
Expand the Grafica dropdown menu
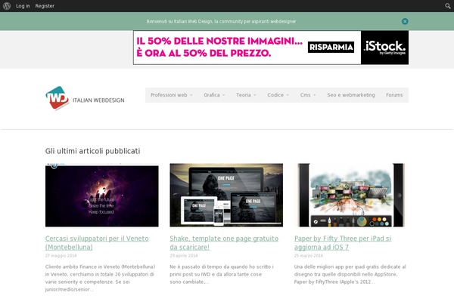[214, 95]
